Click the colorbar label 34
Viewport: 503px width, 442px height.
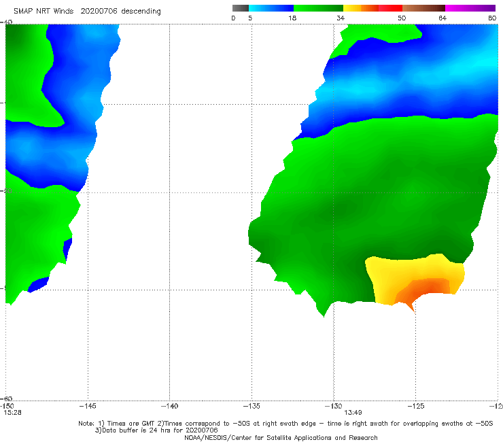341,18
